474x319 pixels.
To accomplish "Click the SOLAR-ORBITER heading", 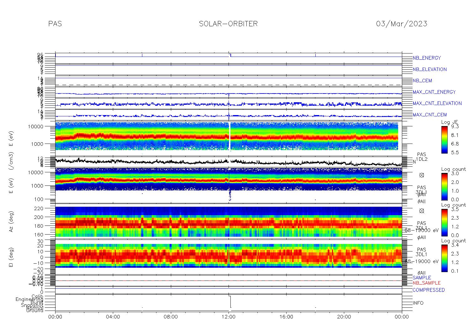I will tap(228, 24).
